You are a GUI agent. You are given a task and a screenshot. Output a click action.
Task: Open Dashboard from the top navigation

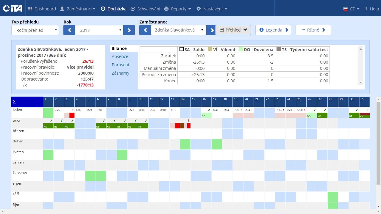coord(42,9)
